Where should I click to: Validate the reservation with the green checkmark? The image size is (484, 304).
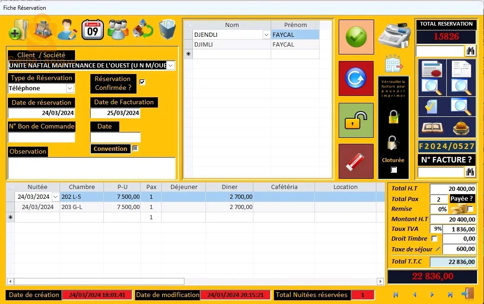[x=356, y=36]
